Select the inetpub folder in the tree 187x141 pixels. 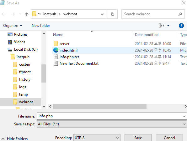click(x=23, y=57)
